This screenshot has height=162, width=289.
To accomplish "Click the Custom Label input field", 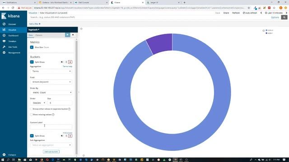I will [51, 127].
